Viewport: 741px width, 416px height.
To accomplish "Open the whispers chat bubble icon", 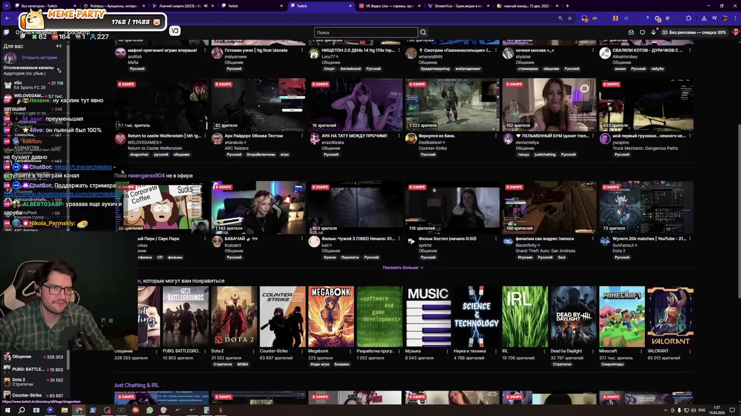I will pos(643,32).
